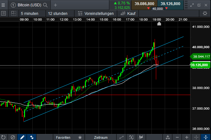This screenshot has width=211, height=140.
Task: Click the clear drawings icon
Action: [x=13, y=137]
